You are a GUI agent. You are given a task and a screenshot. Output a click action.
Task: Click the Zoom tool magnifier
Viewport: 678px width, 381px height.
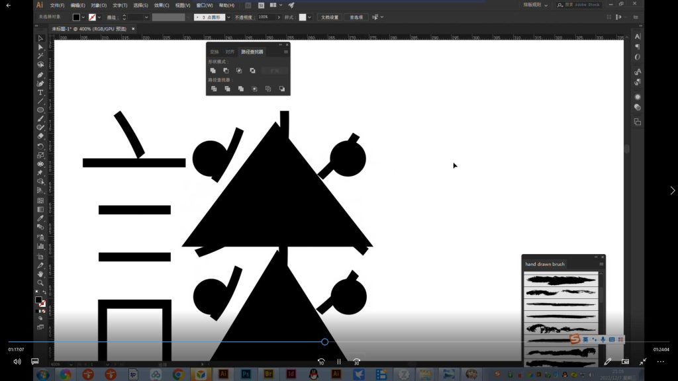point(40,282)
